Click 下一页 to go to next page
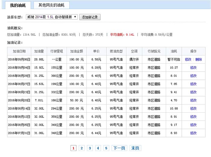The image size is (211, 157). coord(119,148)
